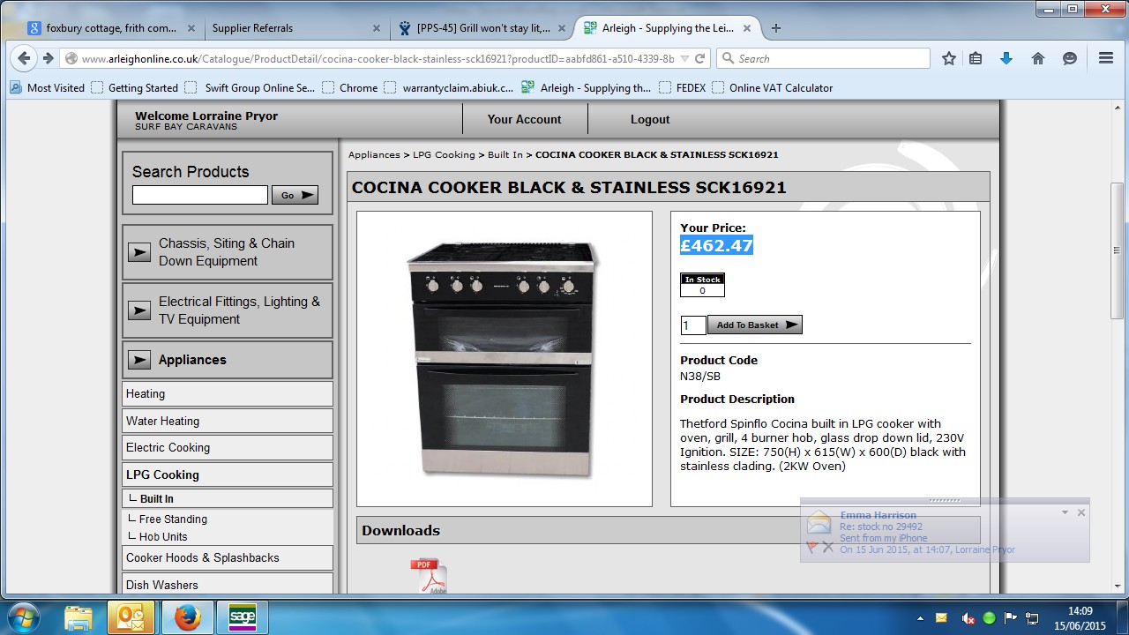Viewport: 1129px width, 635px height.
Task: Open the Firefox hamburger menu
Action: (1105, 58)
